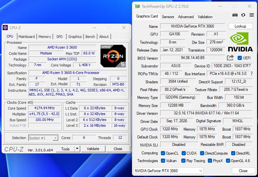Take a GPU-Z screenshot with camera icon
Viewport: 258px width, 177px height.
pyautogui.click(x=235, y=15)
